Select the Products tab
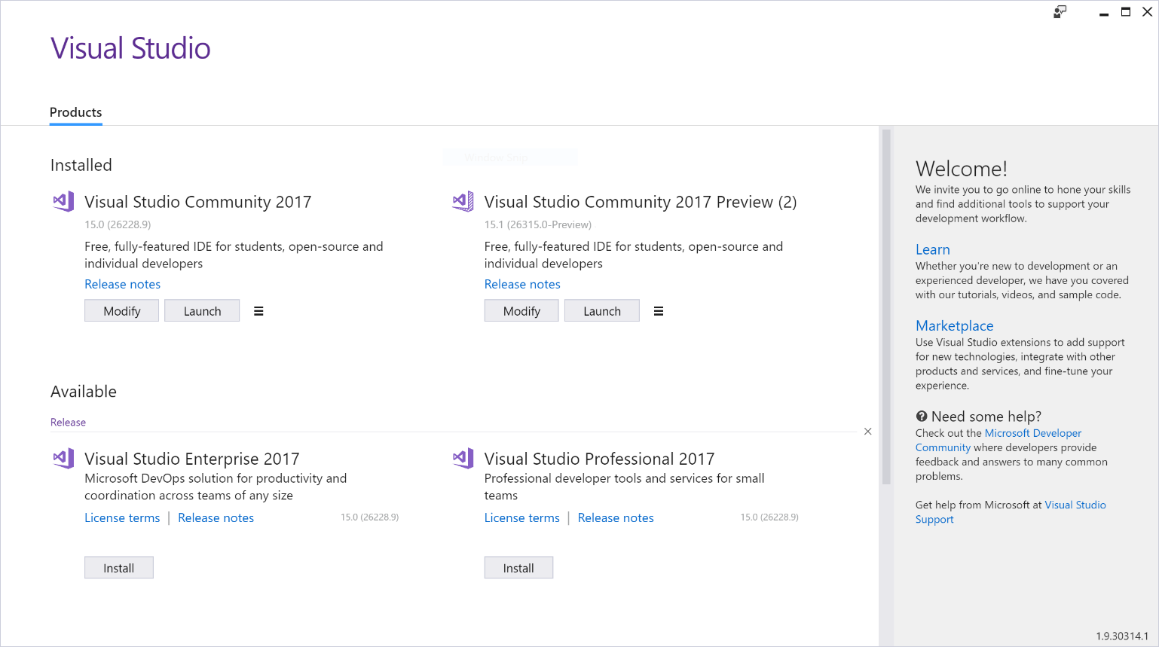The image size is (1159, 647). click(75, 113)
